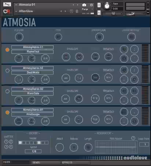Toggle the FlameTest layer power button

(7, 50)
